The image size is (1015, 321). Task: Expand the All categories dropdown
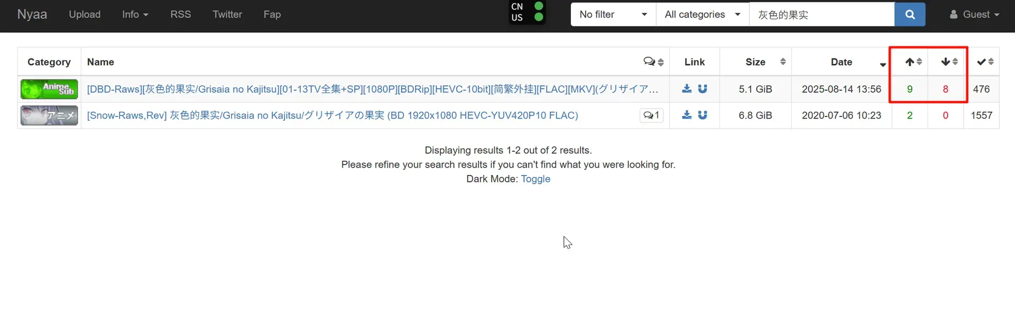703,14
